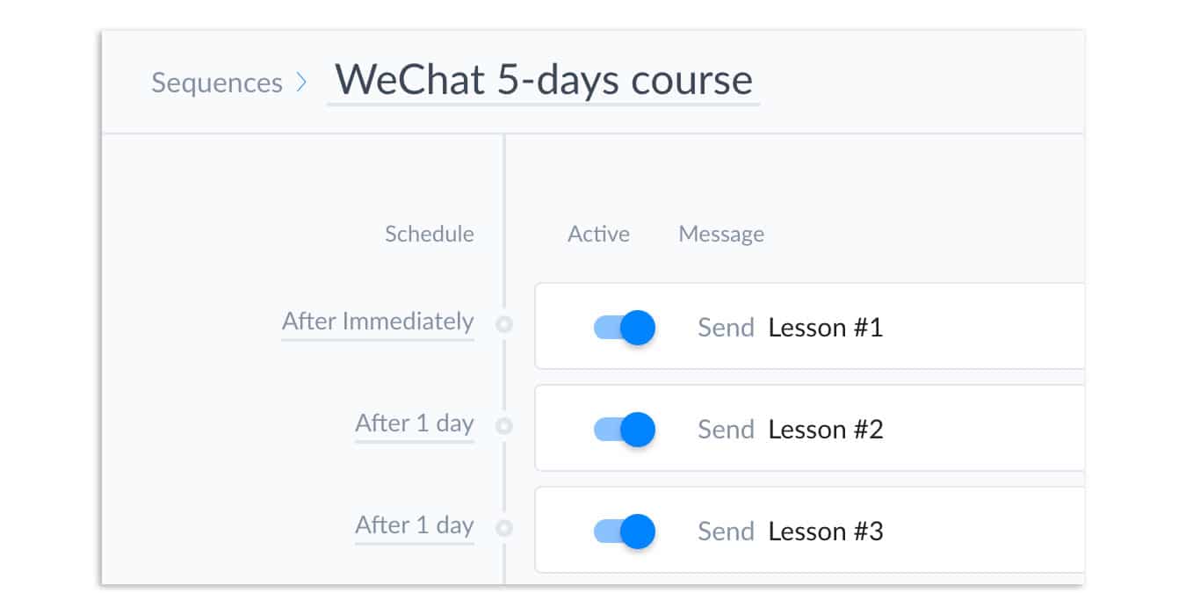Edit the WeChat 5-days course title field
The height and width of the screenshot is (615, 1186).
click(544, 81)
